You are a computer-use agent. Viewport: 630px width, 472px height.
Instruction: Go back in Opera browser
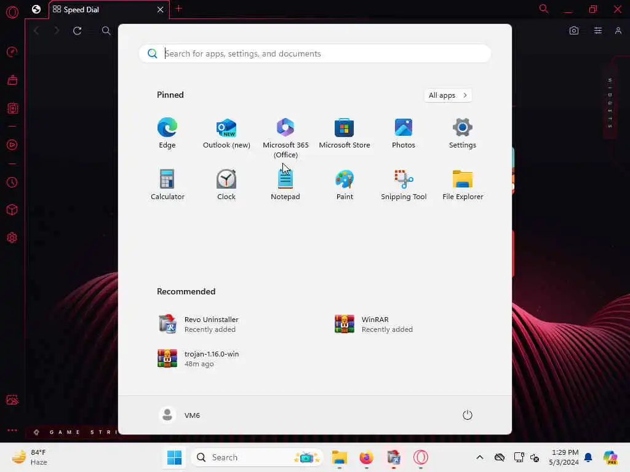(x=36, y=31)
